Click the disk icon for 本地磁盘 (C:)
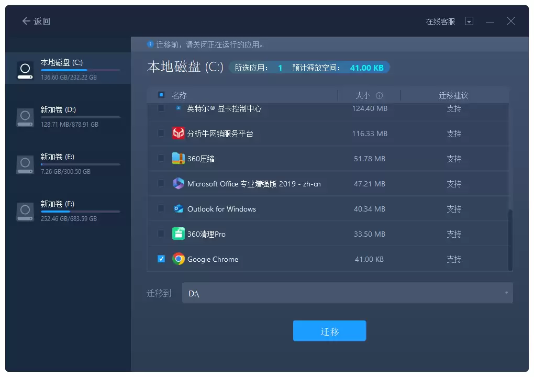The height and width of the screenshot is (377, 534). (x=25, y=69)
